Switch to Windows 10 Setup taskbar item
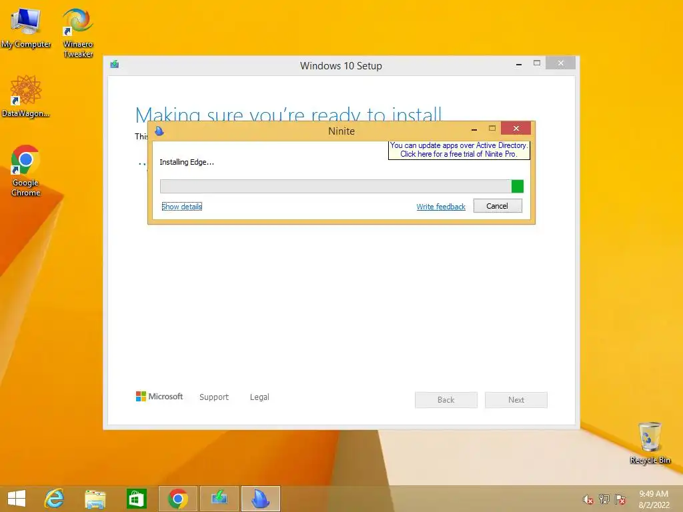Image resolution: width=683 pixels, height=512 pixels. [x=219, y=499]
